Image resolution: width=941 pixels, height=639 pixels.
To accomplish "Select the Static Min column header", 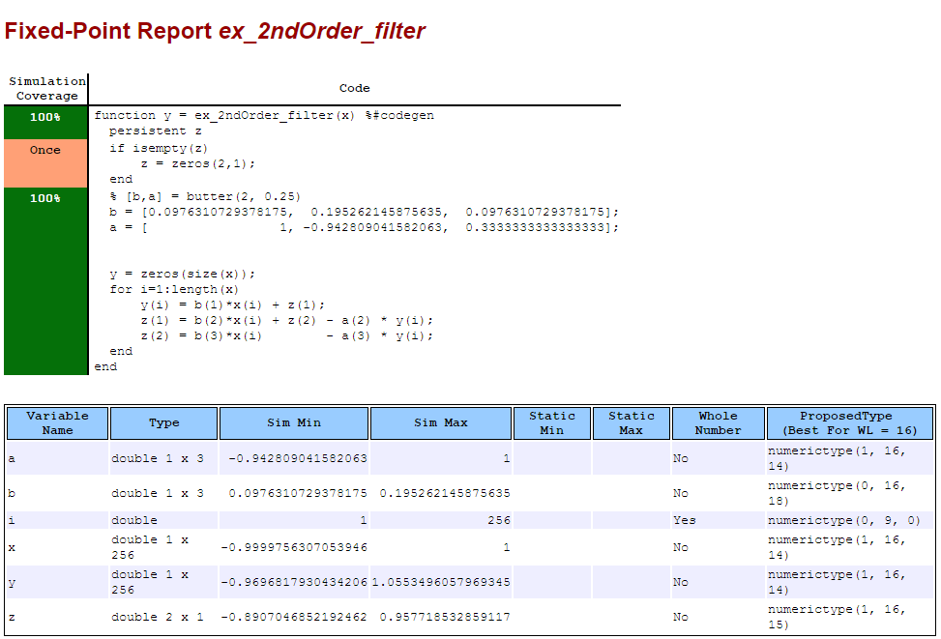I will click(552, 423).
